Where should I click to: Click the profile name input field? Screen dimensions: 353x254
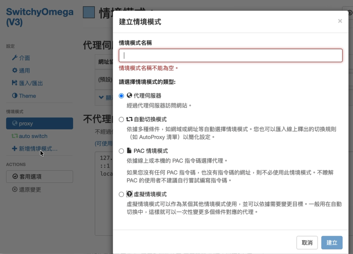(230, 55)
